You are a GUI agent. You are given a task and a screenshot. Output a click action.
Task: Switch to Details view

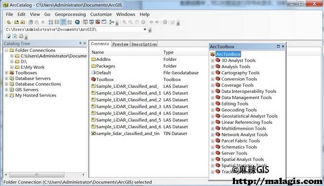pos(63,22)
